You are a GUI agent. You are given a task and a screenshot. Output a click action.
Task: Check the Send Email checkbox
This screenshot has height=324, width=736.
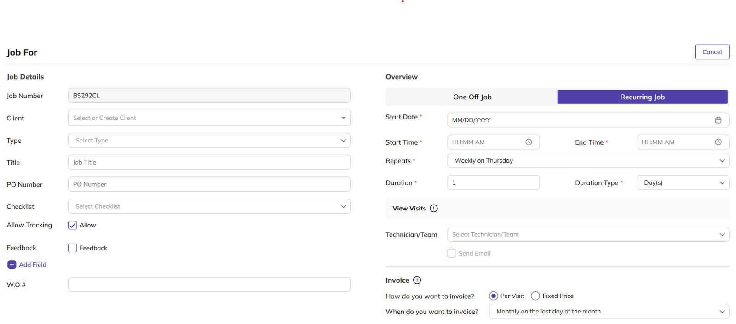tap(452, 253)
